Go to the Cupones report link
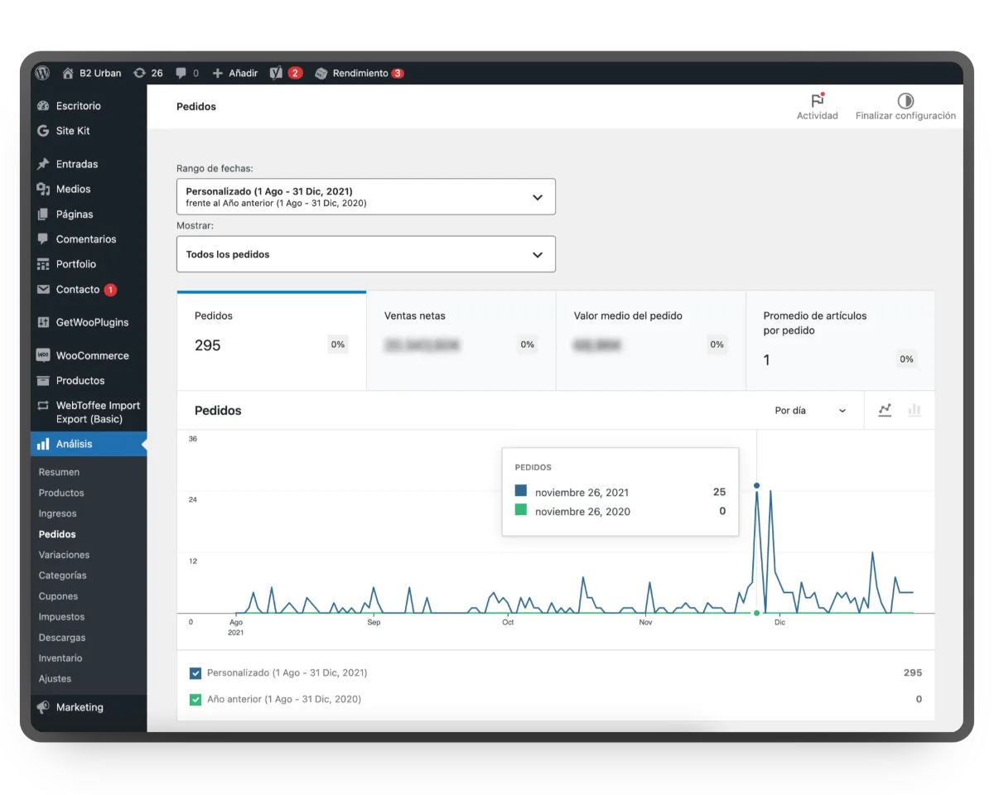Image resolution: width=994 pixels, height=795 pixels. pos(58,596)
